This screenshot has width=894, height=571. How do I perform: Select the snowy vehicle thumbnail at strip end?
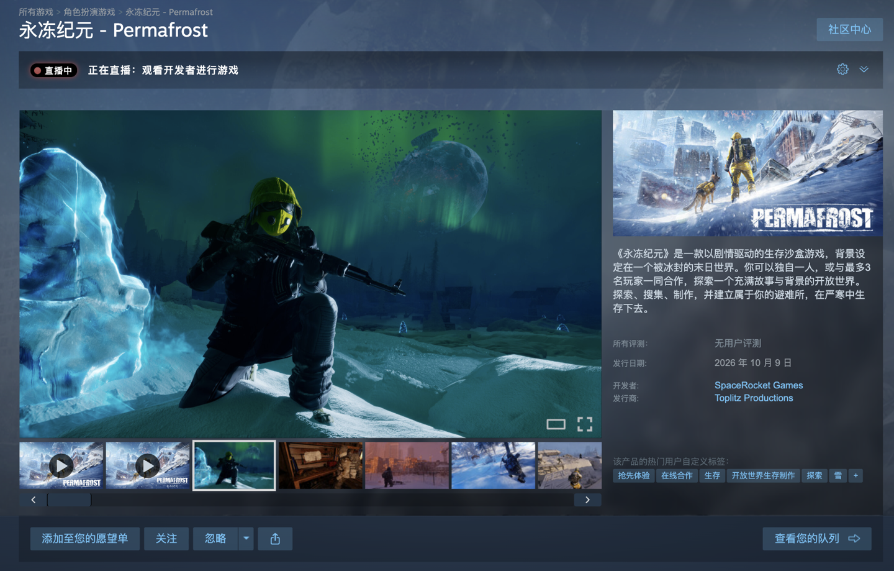click(569, 465)
